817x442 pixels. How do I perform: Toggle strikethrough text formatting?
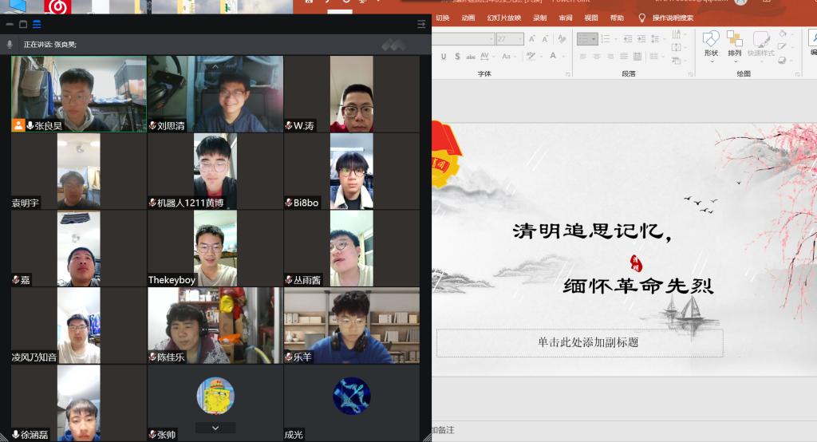point(469,57)
